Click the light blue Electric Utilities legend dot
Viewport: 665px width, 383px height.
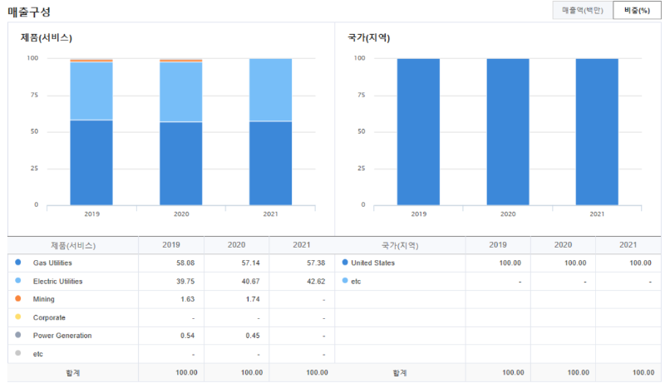point(17,281)
